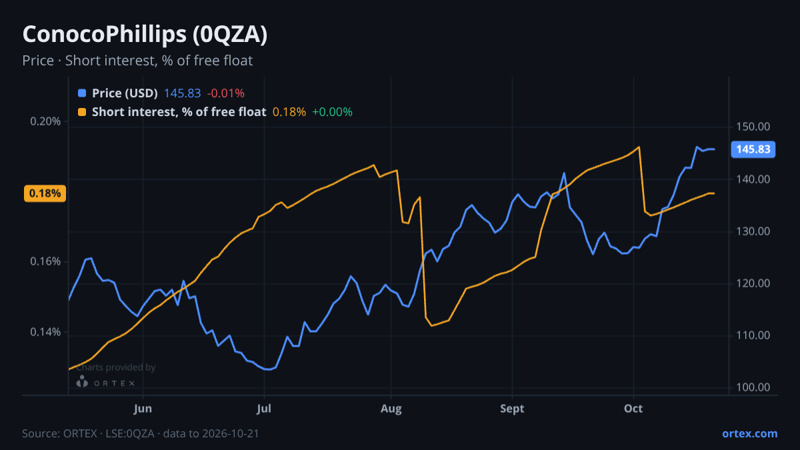Viewport: 800px width, 450px height.
Task: Click the Jun month label on x-axis
Action: pyautogui.click(x=143, y=409)
